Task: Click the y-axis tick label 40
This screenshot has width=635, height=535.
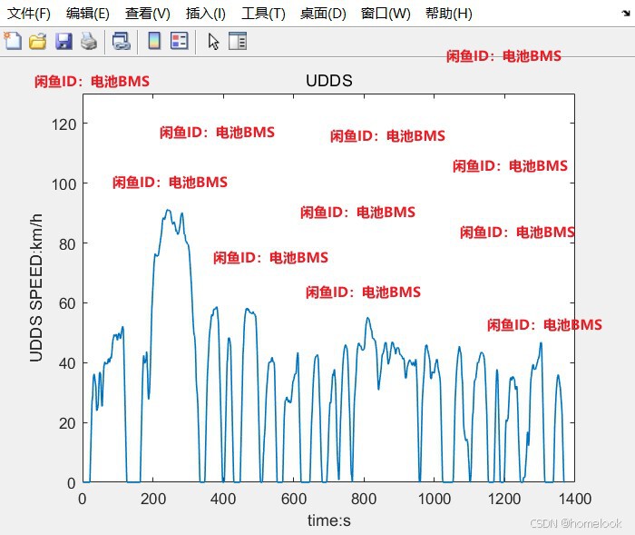Action: (x=67, y=363)
